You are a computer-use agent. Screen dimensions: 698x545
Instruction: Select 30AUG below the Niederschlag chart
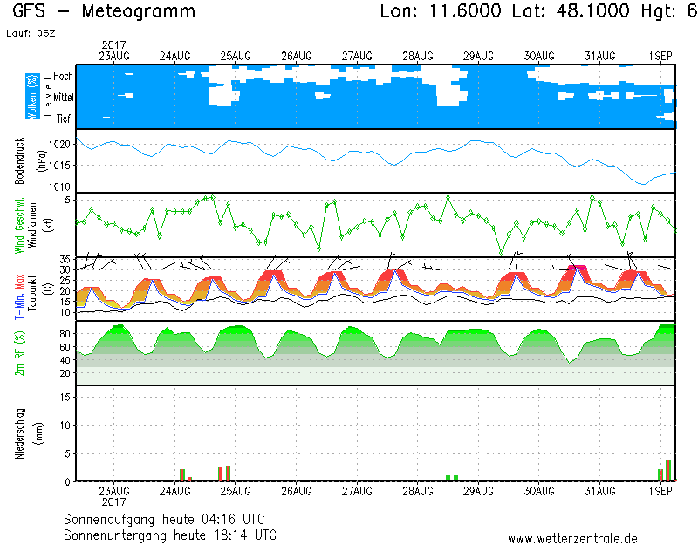(x=539, y=491)
